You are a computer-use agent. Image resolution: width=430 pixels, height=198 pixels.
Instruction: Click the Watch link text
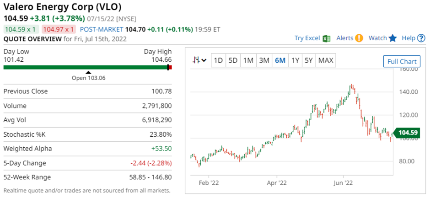pyautogui.click(x=378, y=38)
